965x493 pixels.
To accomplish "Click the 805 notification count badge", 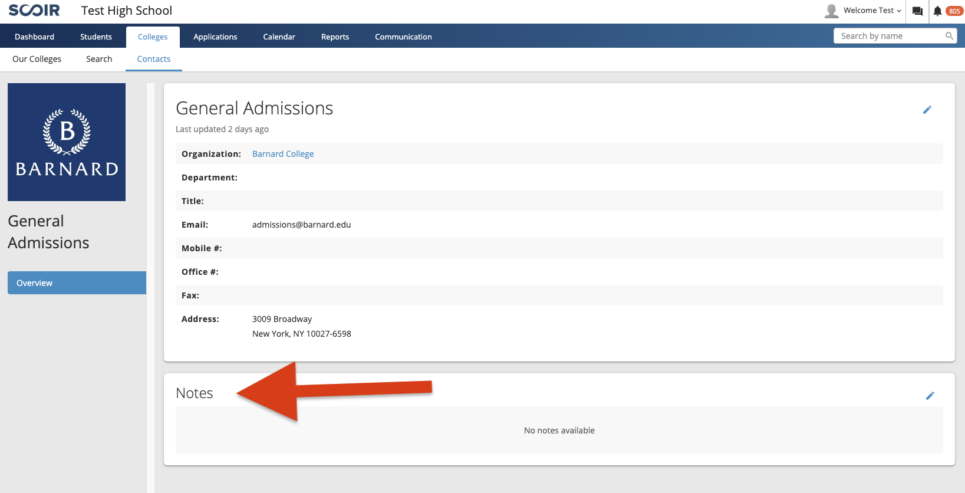I will coord(954,11).
